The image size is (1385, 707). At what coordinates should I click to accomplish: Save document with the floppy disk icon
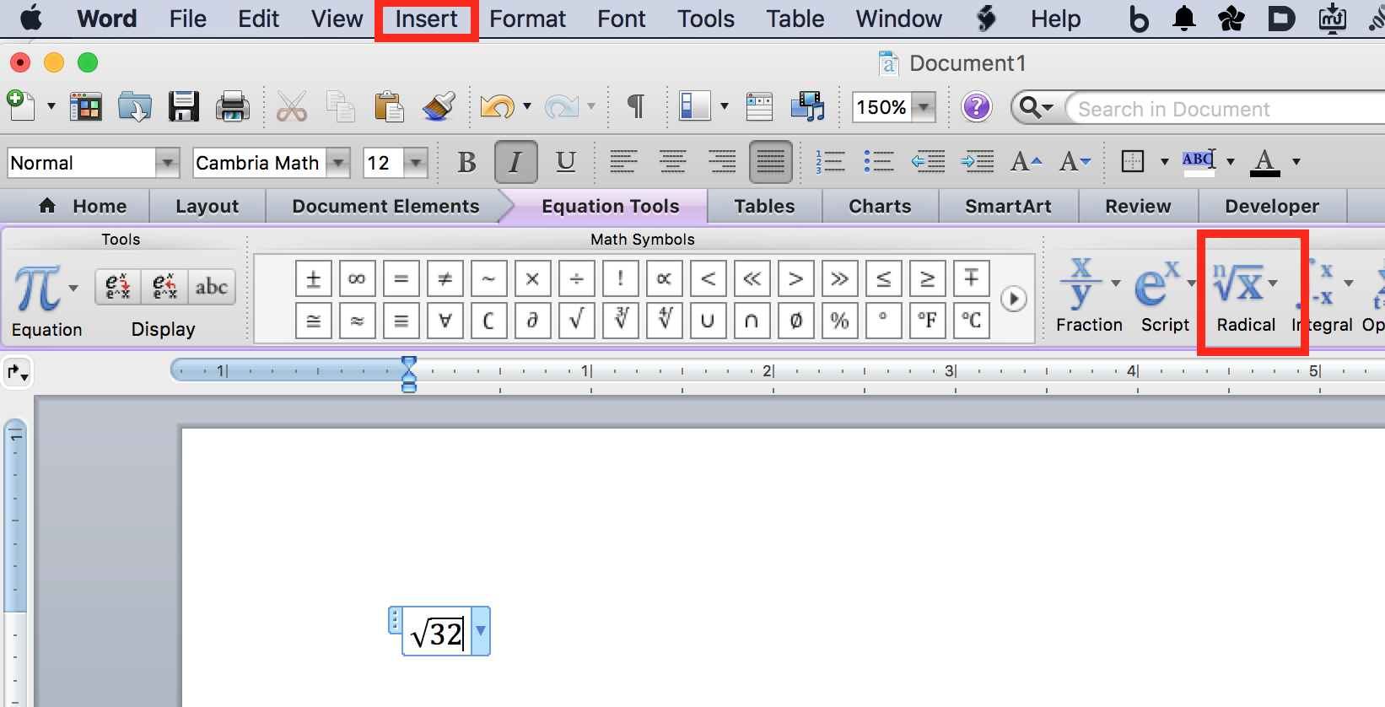[183, 107]
